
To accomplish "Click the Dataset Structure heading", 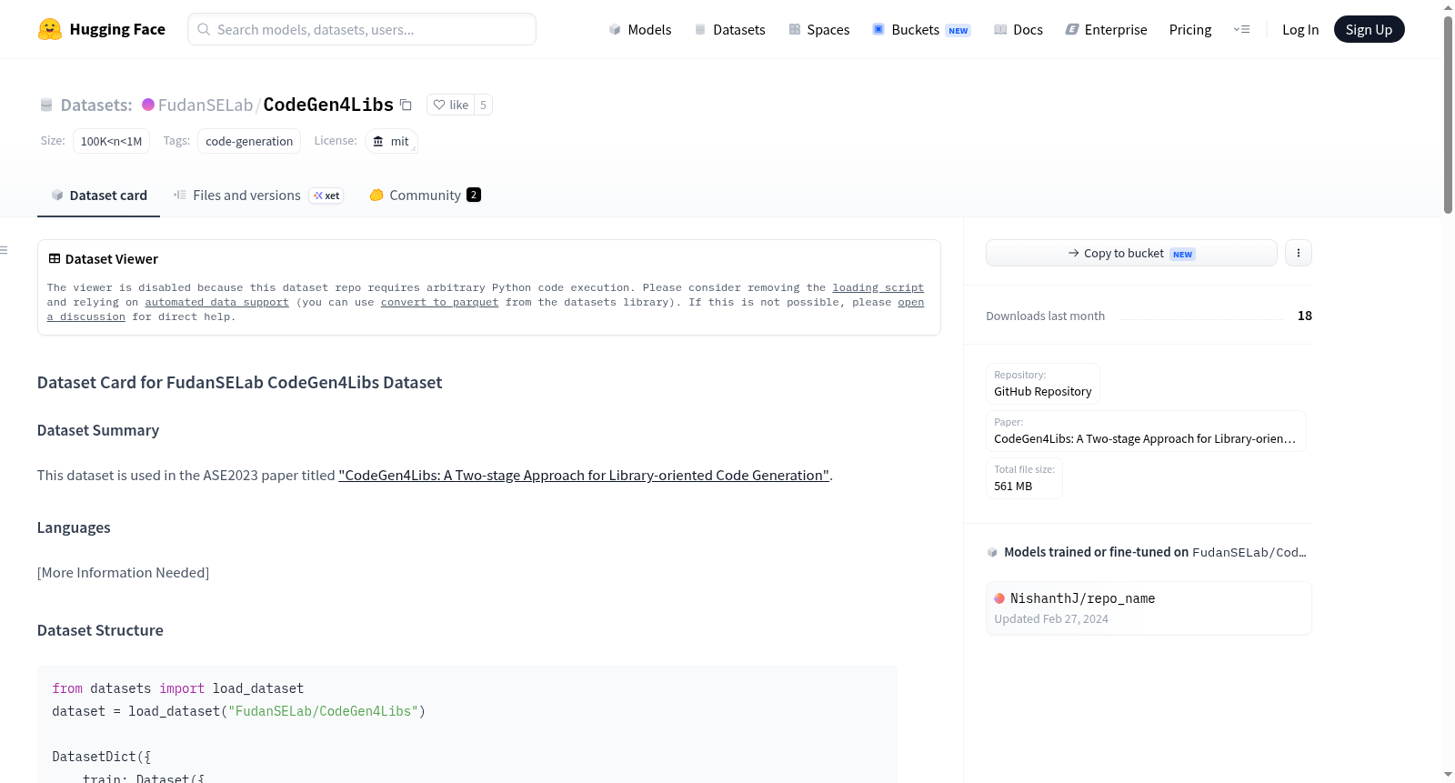I will click(100, 630).
